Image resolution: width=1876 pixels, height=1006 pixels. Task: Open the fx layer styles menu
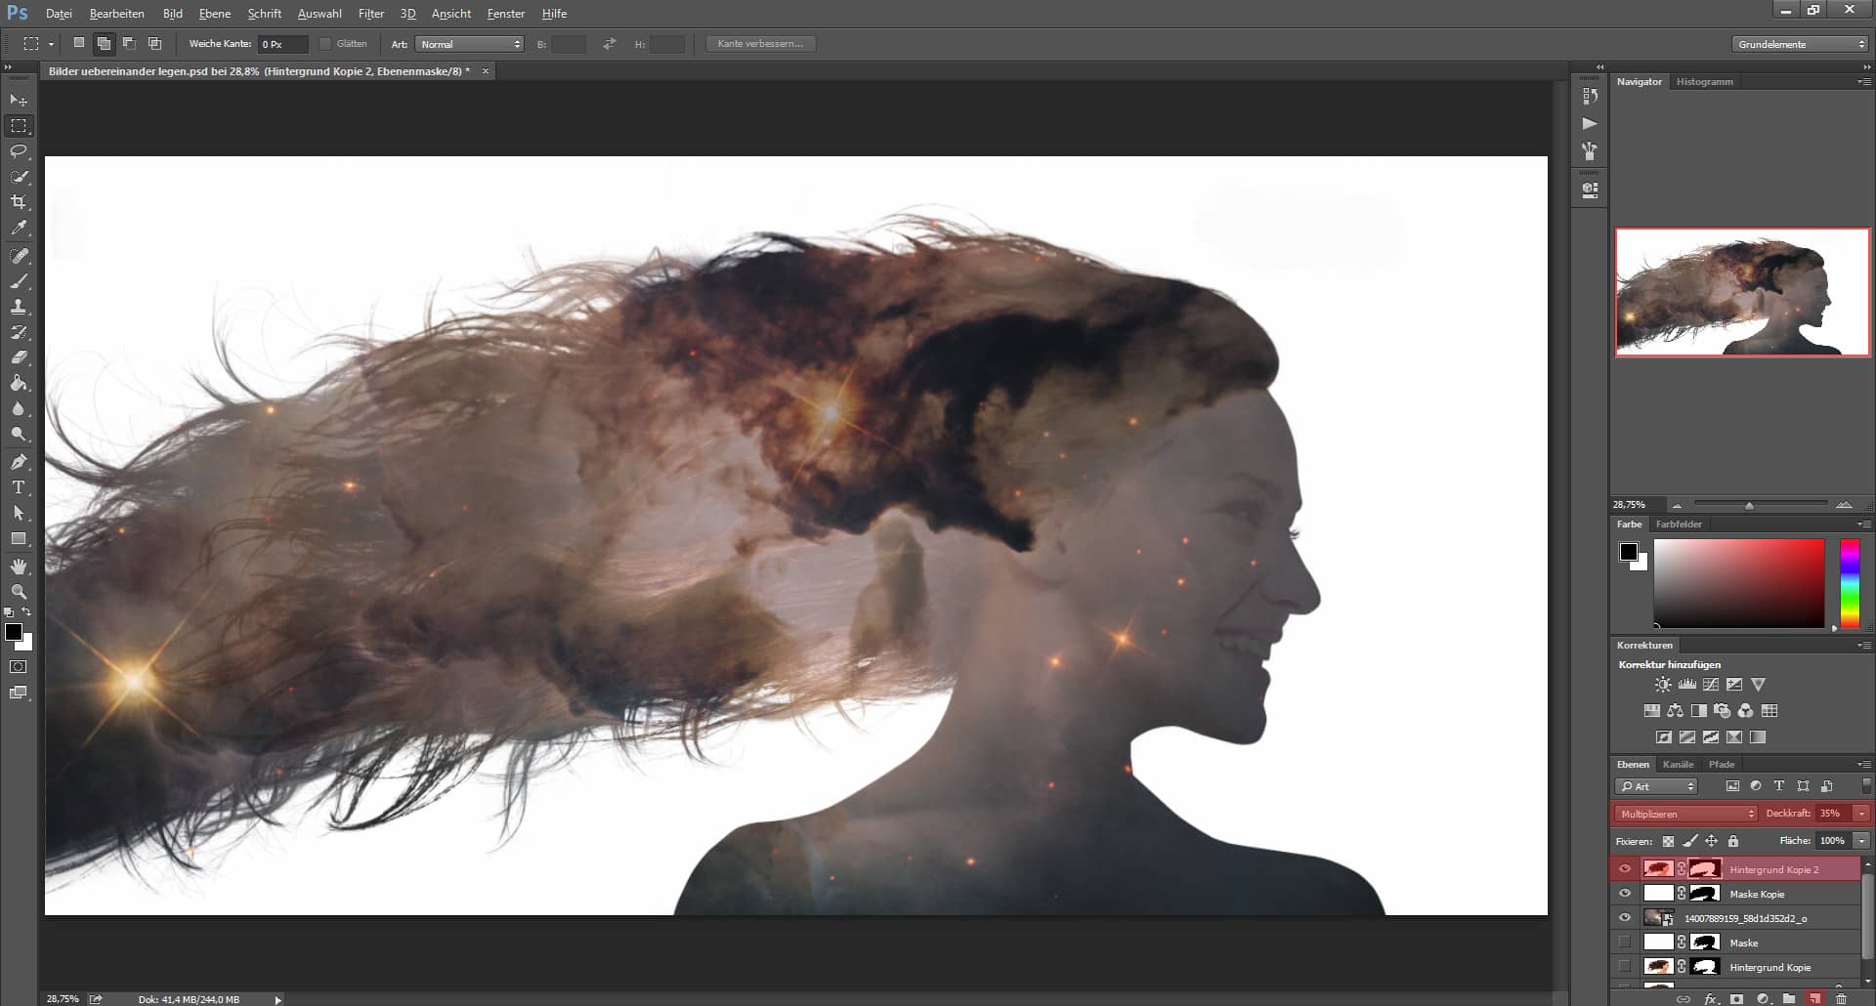pos(1711,999)
